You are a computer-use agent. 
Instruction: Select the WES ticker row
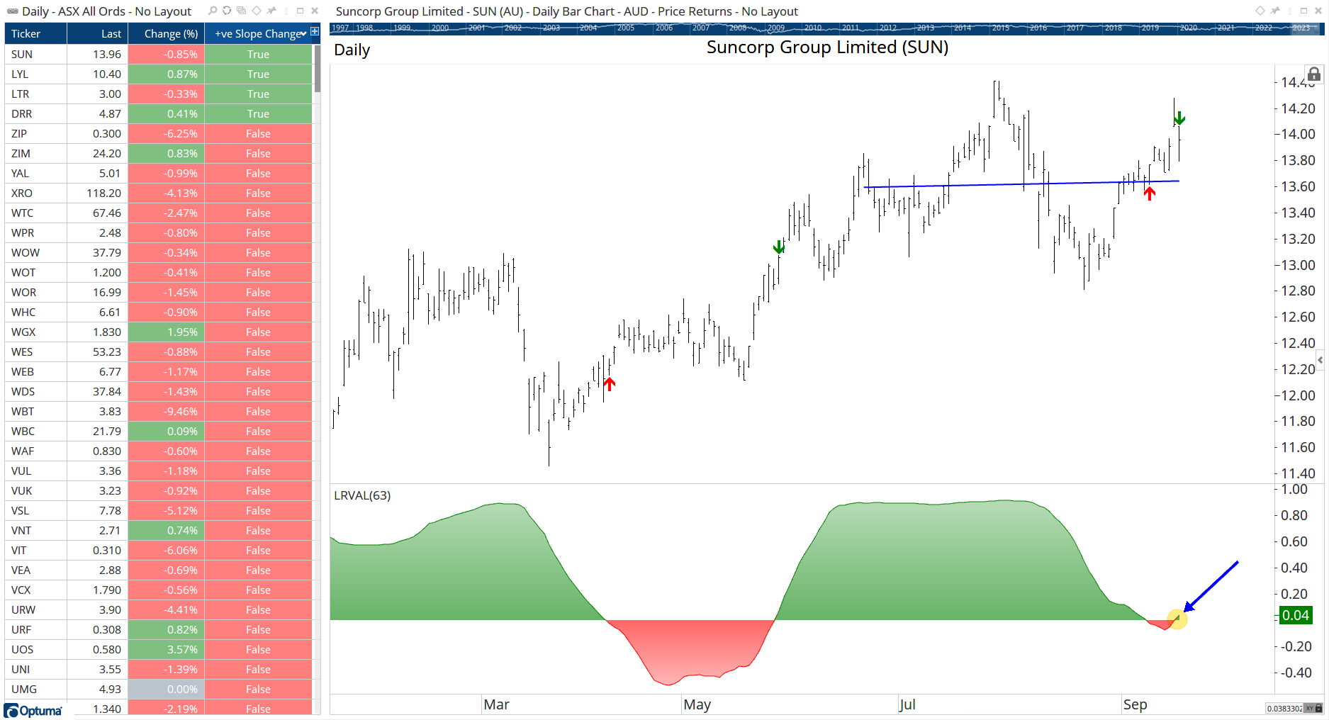point(159,351)
